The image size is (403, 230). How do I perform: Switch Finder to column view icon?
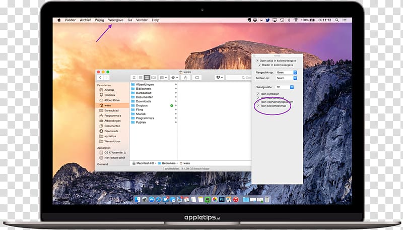pos(147,78)
